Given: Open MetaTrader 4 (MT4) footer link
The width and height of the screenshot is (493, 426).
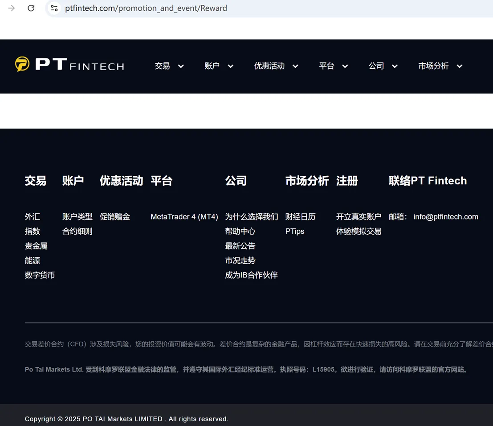Looking at the screenshot, I should click(x=184, y=217).
